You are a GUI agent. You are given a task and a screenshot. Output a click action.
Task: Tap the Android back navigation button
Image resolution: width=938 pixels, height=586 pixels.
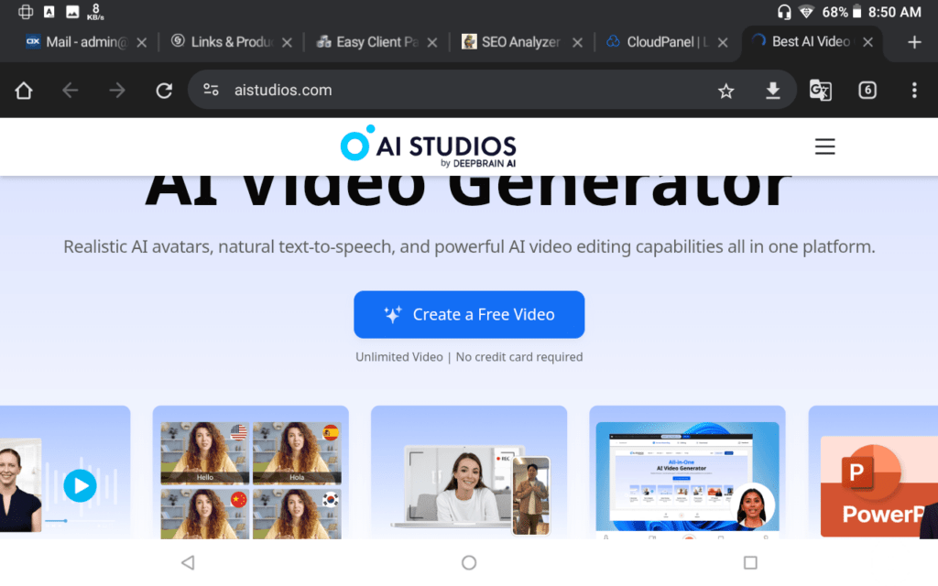[188, 563]
